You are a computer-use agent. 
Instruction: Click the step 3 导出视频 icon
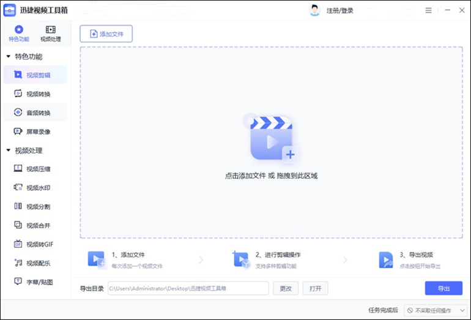pos(386,260)
